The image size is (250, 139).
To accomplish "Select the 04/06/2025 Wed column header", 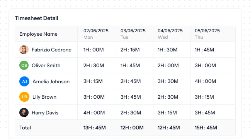I will tap(172, 34).
